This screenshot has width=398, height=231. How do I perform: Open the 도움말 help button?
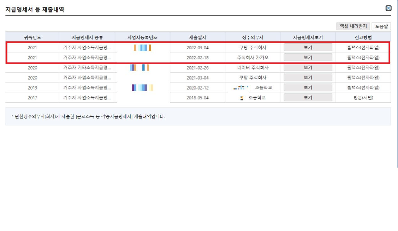(381, 26)
